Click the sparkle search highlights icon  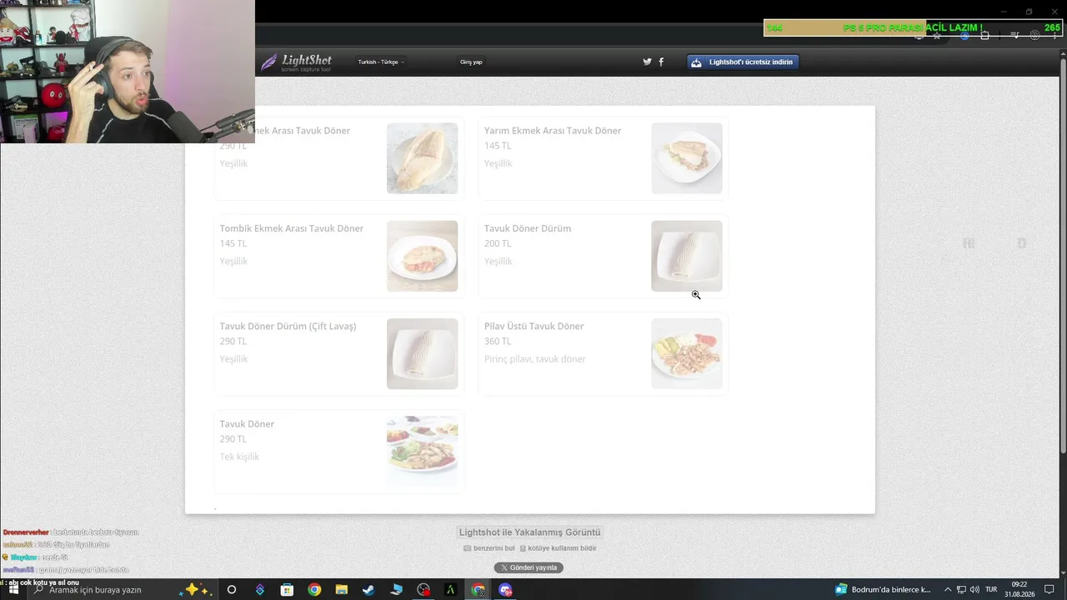pyautogui.click(x=197, y=589)
